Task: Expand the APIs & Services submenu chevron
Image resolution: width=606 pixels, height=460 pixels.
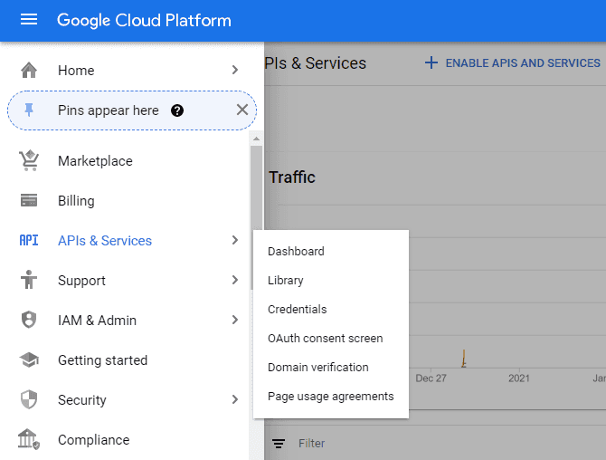Action: pos(235,240)
